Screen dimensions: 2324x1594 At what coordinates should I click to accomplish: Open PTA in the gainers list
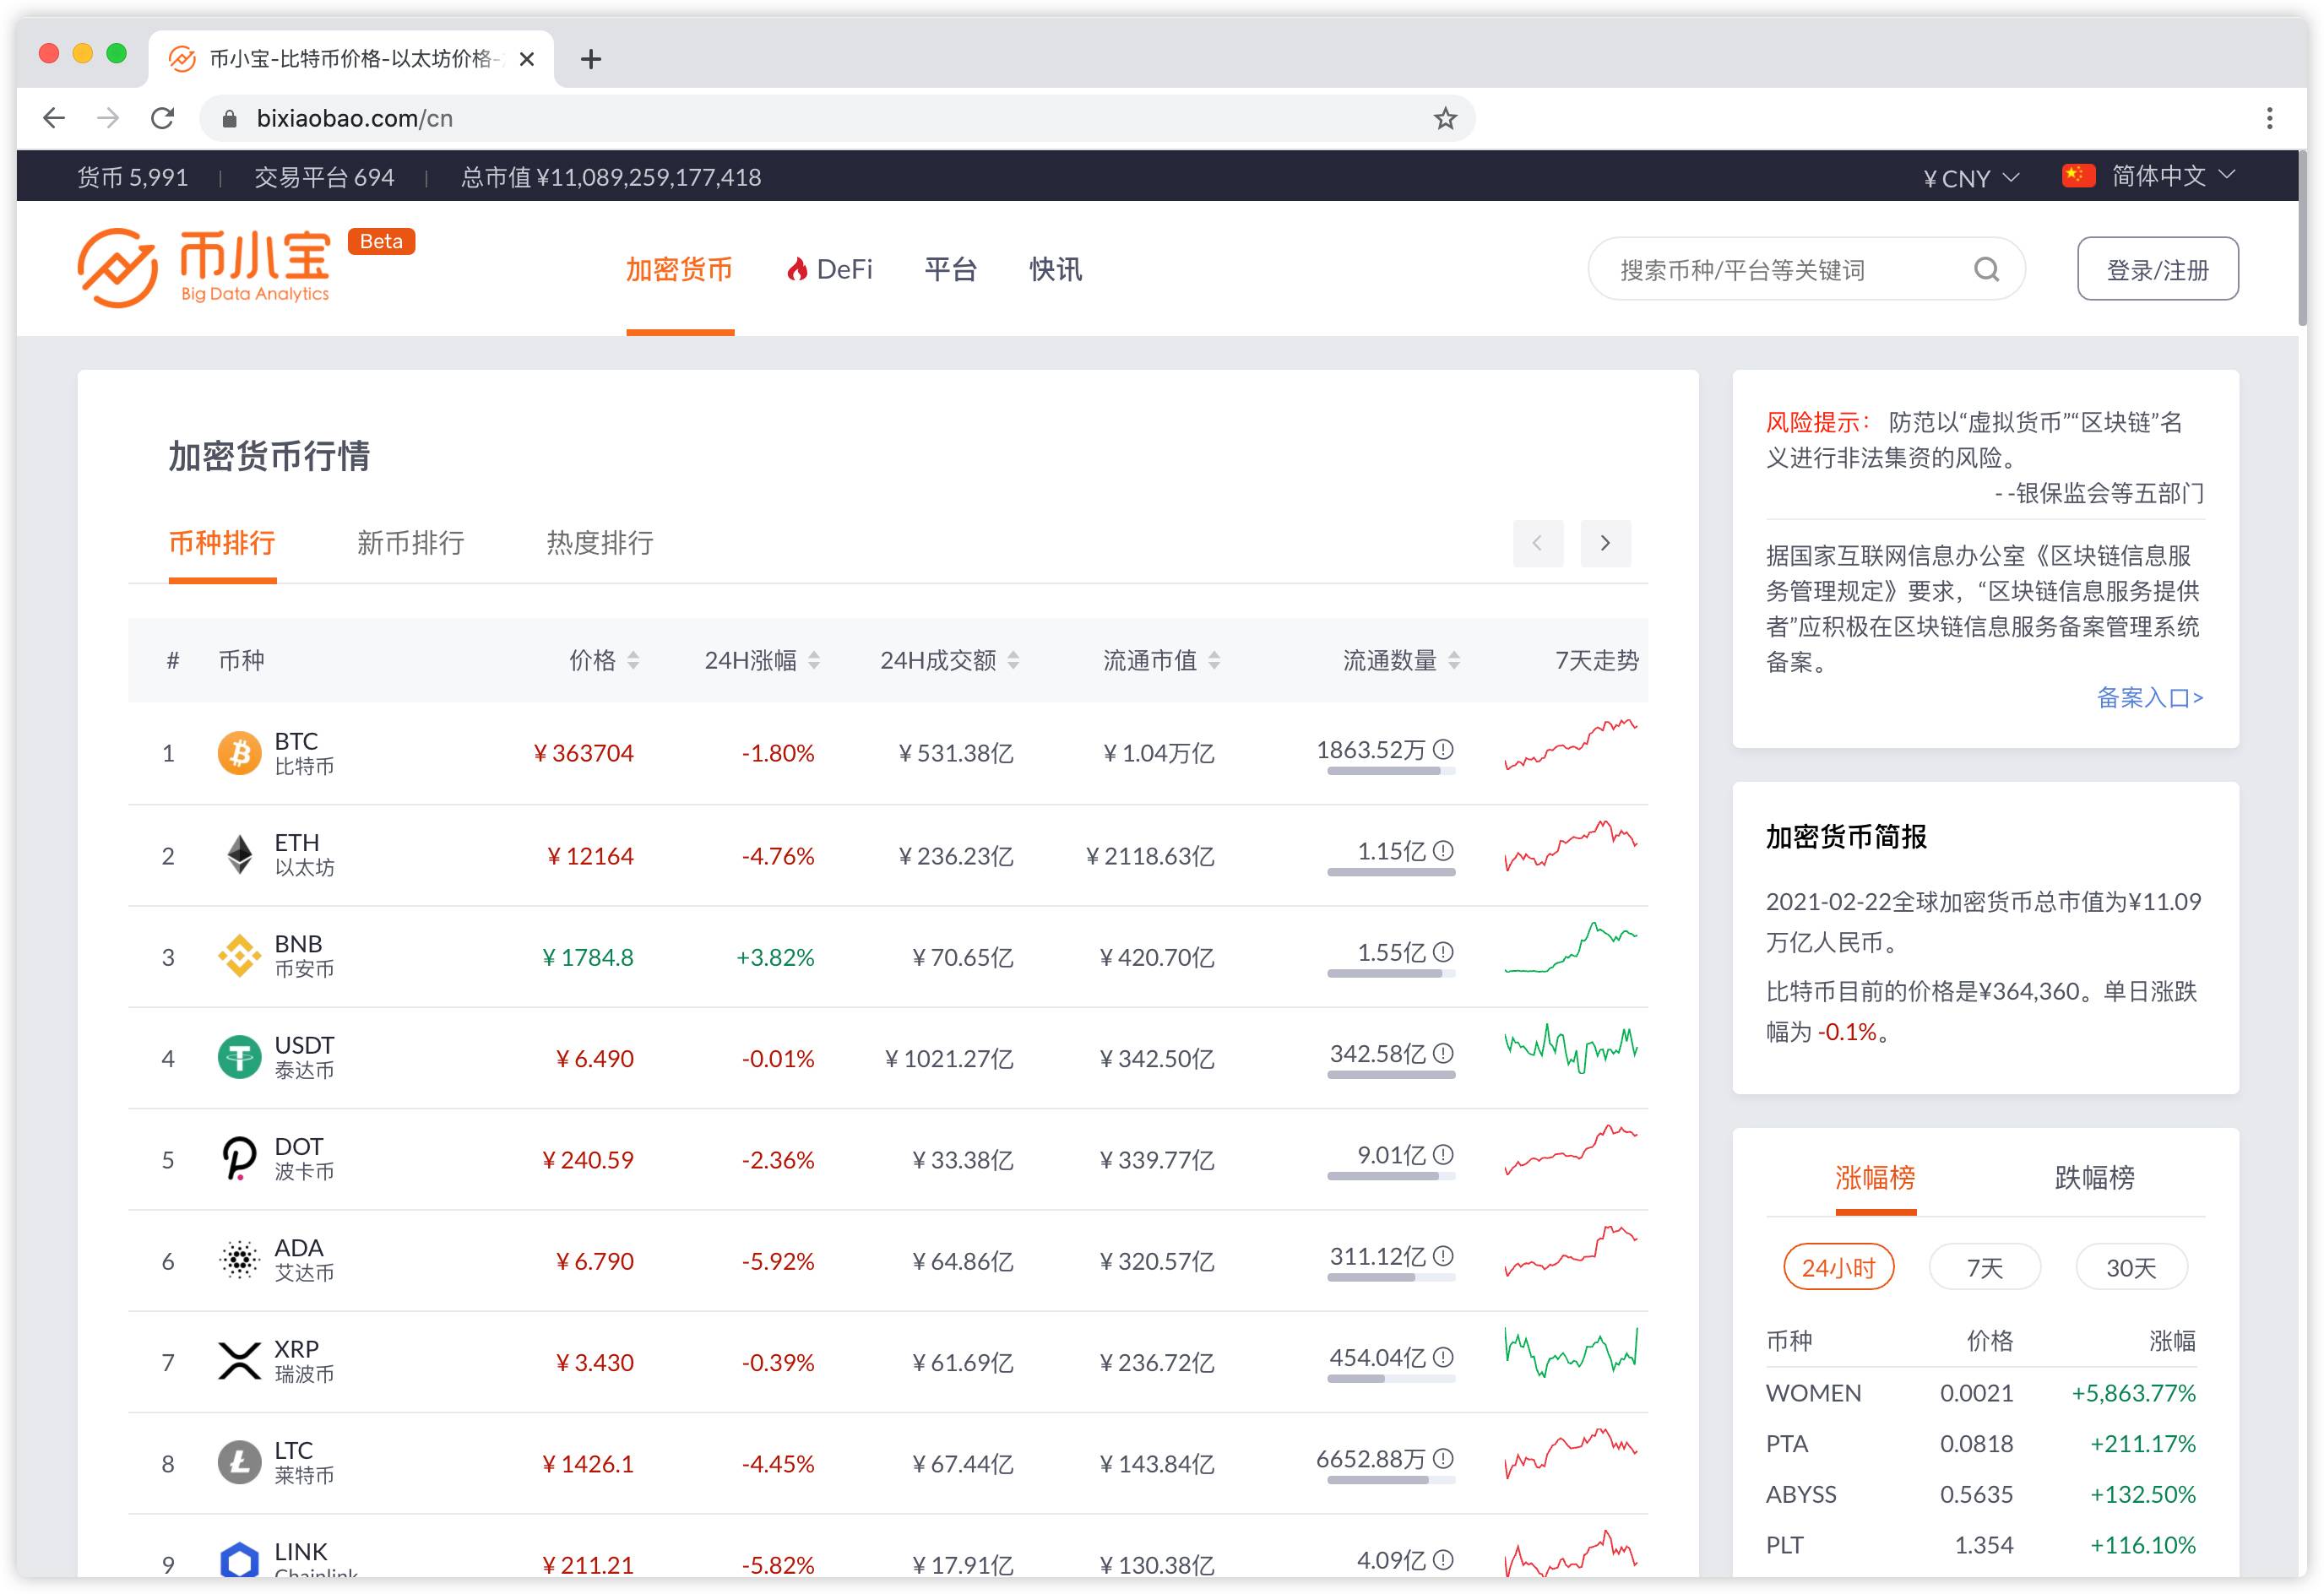[1786, 1443]
